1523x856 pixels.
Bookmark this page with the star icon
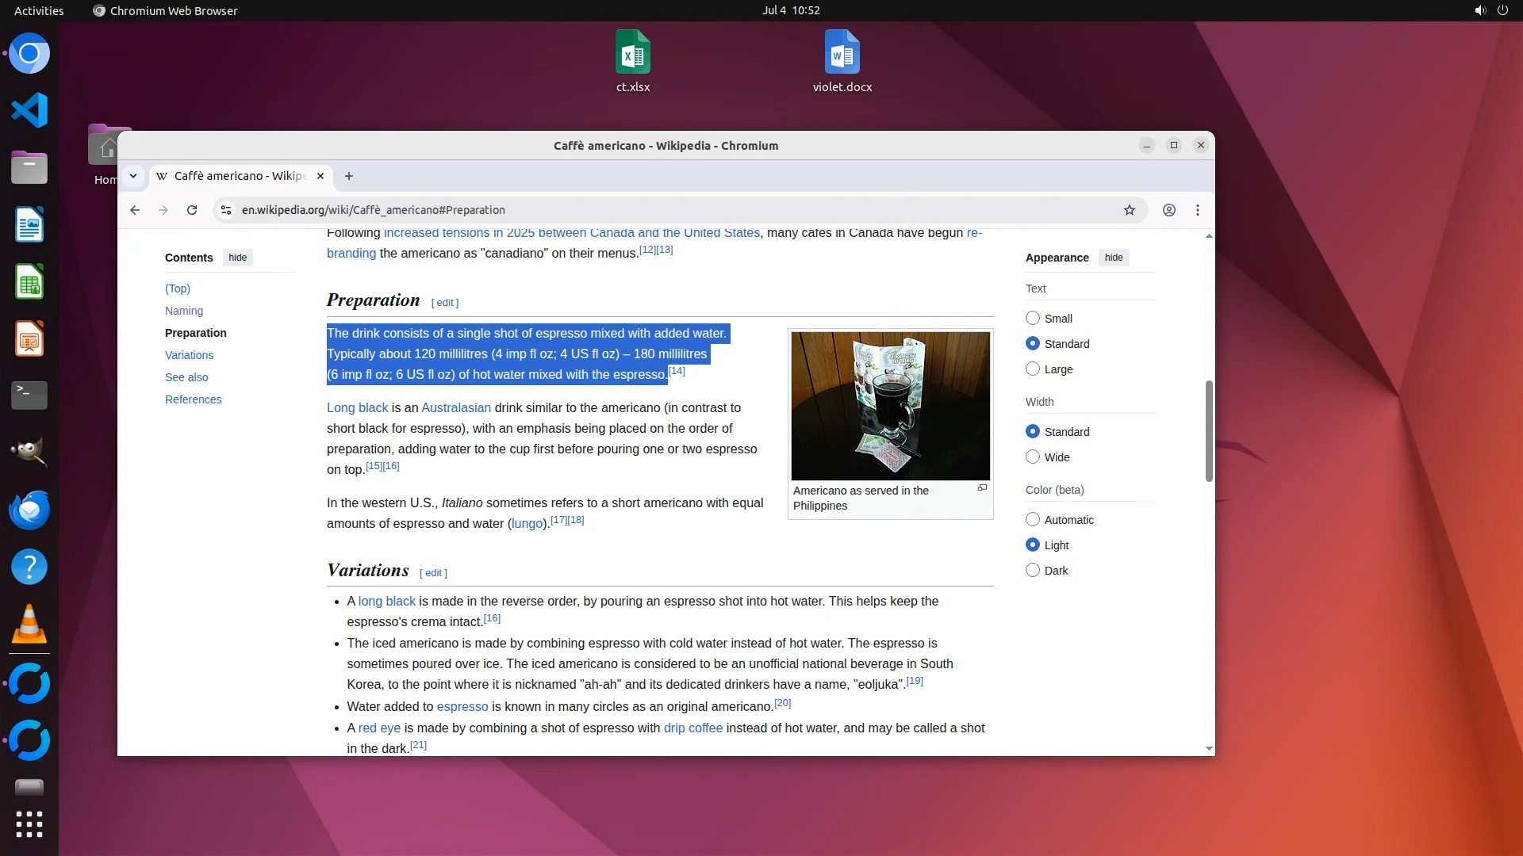(x=1129, y=210)
